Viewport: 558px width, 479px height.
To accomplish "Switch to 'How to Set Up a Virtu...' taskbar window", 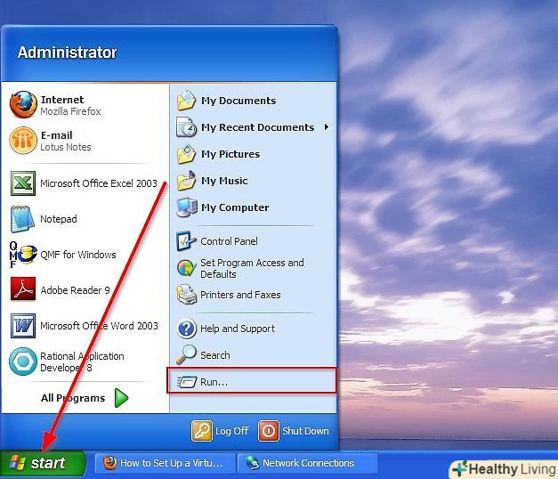I will tap(166, 463).
